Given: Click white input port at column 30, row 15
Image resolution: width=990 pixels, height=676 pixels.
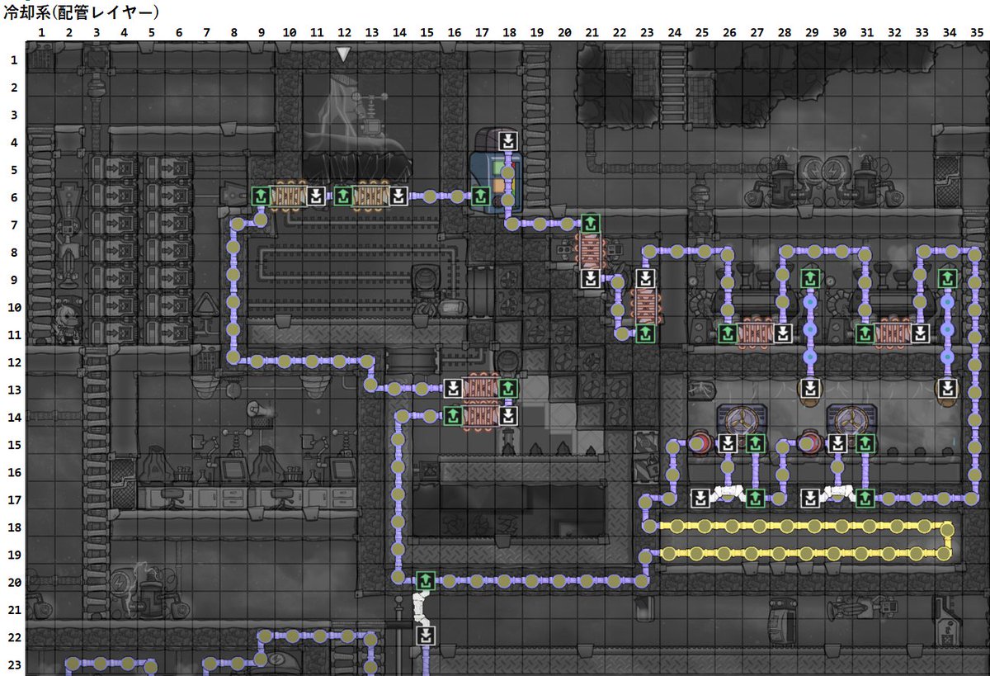Looking at the screenshot, I should click(x=837, y=444).
